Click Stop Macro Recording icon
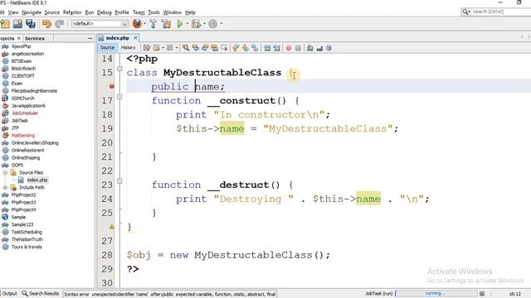 298,48
